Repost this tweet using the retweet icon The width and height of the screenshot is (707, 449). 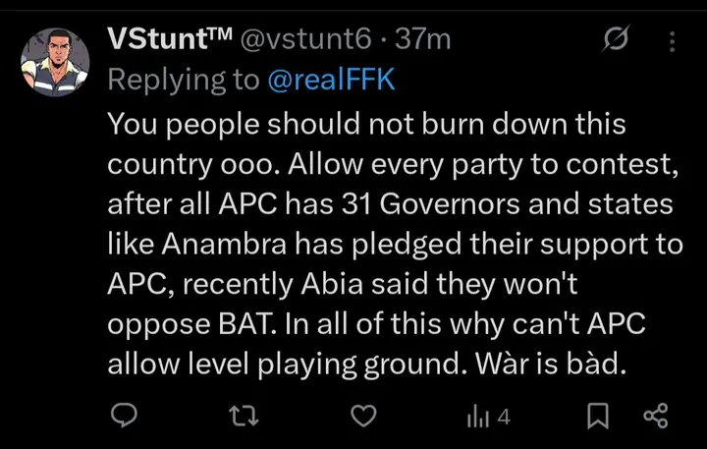[x=243, y=418]
